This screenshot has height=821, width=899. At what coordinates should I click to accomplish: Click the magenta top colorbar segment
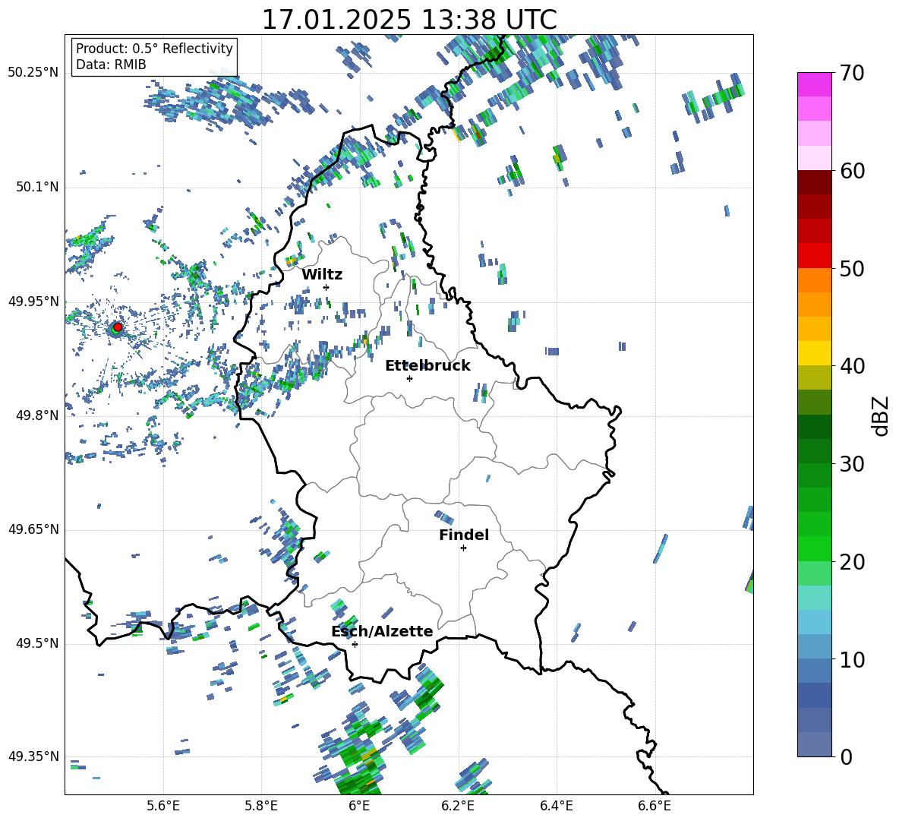pos(814,84)
